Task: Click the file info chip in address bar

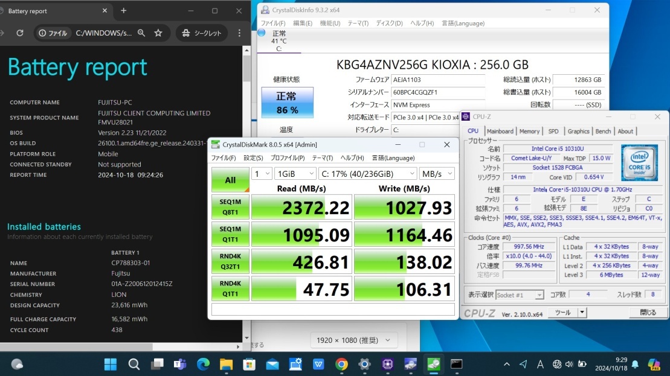Action: pyautogui.click(x=53, y=33)
